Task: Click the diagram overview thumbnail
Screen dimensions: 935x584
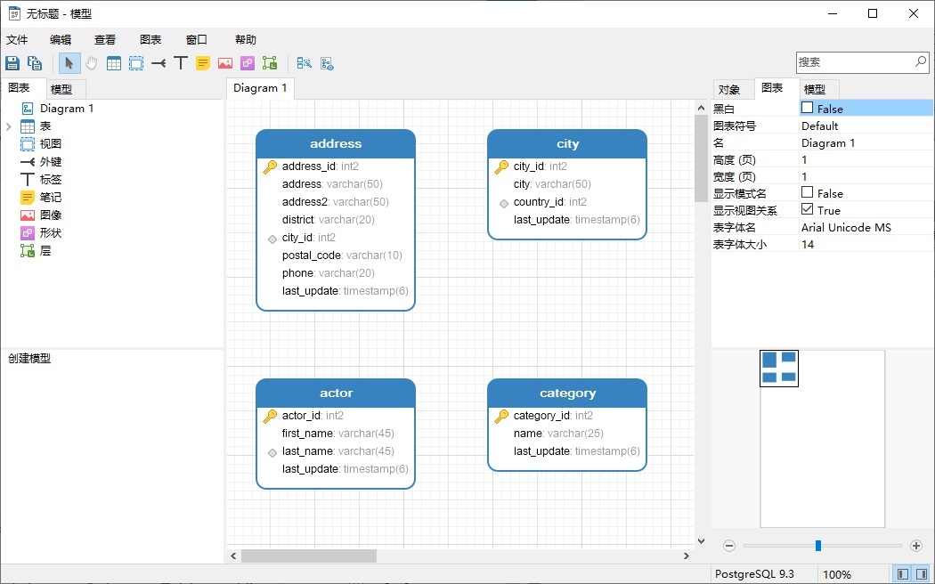Action: click(x=779, y=369)
